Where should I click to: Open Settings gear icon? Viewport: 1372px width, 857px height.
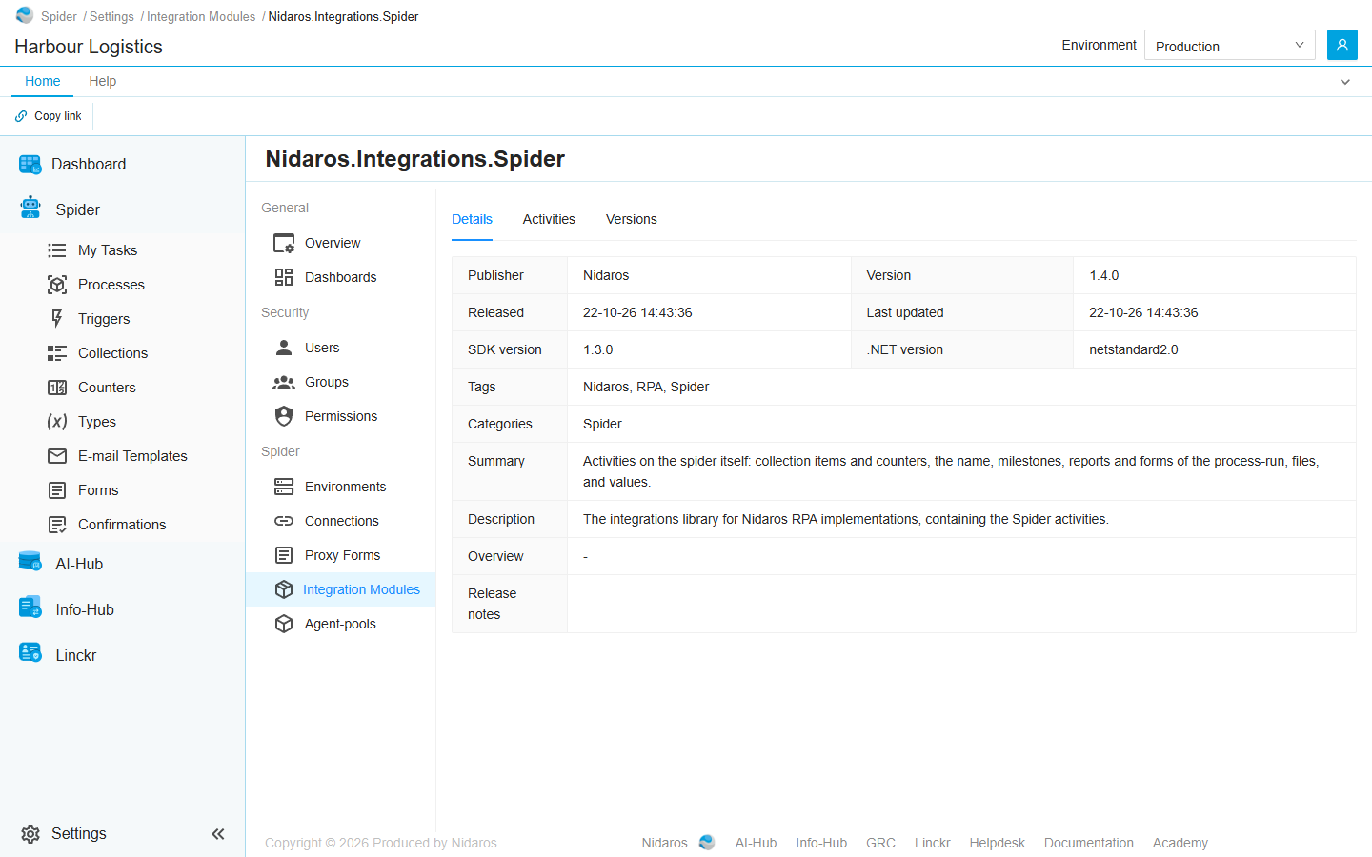[30, 834]
